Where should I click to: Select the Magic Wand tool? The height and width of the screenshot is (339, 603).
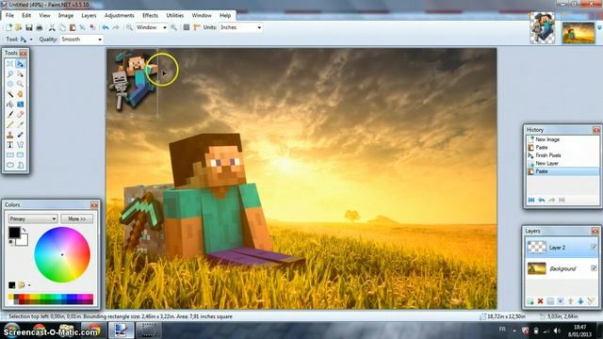click(10, 94)
